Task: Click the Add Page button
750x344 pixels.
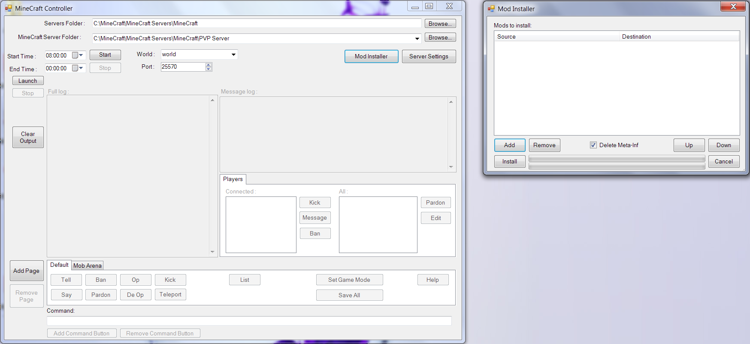Action: coord(27,271)
